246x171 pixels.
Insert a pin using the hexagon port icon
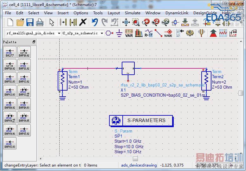109,33
